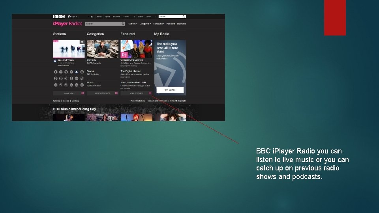Select the Radio 6 Music station icon

pos(66,78)
